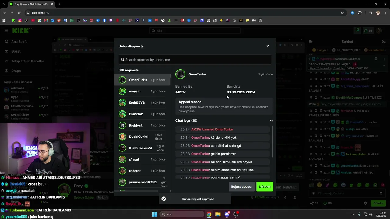Lift ban for OmerTurku
Screen dimensions: 390x219
pyautogui.click(x=264, y=186)
